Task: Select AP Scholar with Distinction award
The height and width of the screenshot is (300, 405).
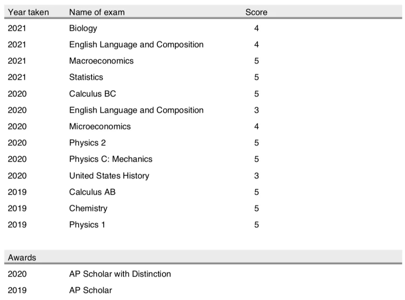Action: pyautogui.click(x=120, y=274)
